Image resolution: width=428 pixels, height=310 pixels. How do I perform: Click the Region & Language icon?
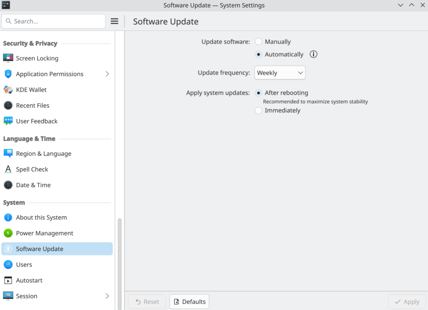click(x=8, y=154)
